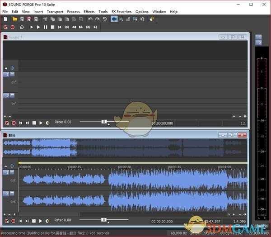Click the Crop toolbar icon
271x237 pixels.
[81, 19]
